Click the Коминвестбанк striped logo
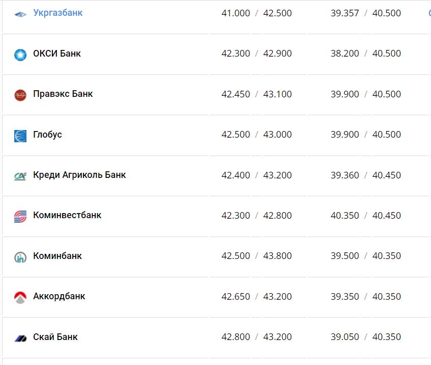This screenshot has width=431, height=365. pyautogui.click(x=20, y=216)
